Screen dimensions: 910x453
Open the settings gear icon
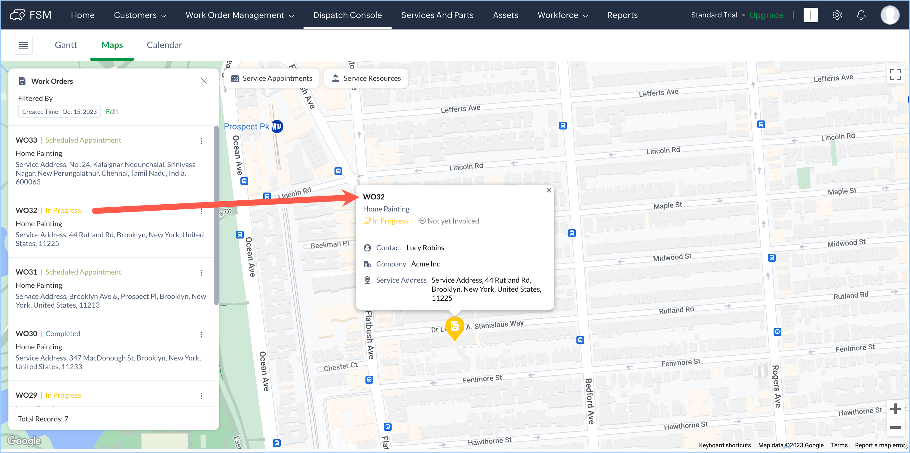(x=837, y=15)
